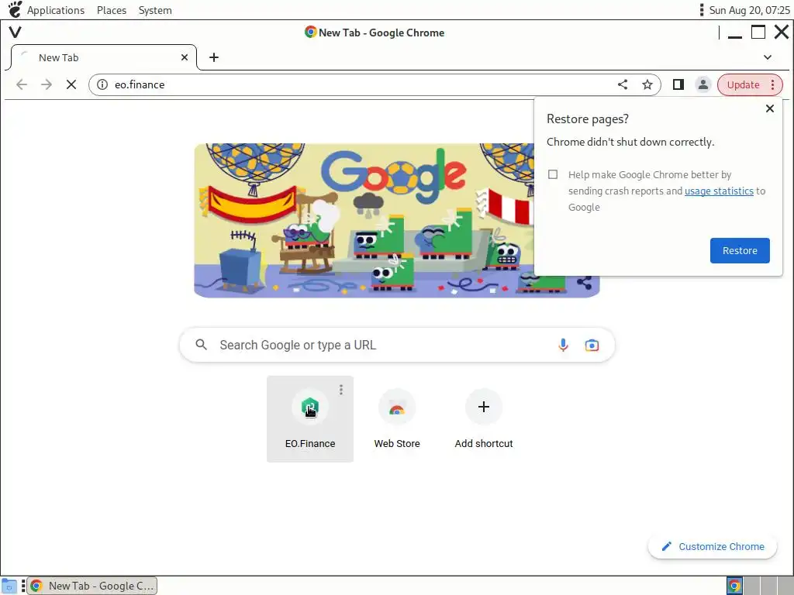Search by image with camera icon
This screenshot has width=794, height=595.
(592, 345)
